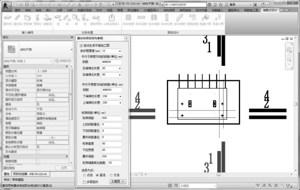Click the drawing area vertical scrollbar thumb
Viewport: 300px width, 190px height.
click(296, 104)
